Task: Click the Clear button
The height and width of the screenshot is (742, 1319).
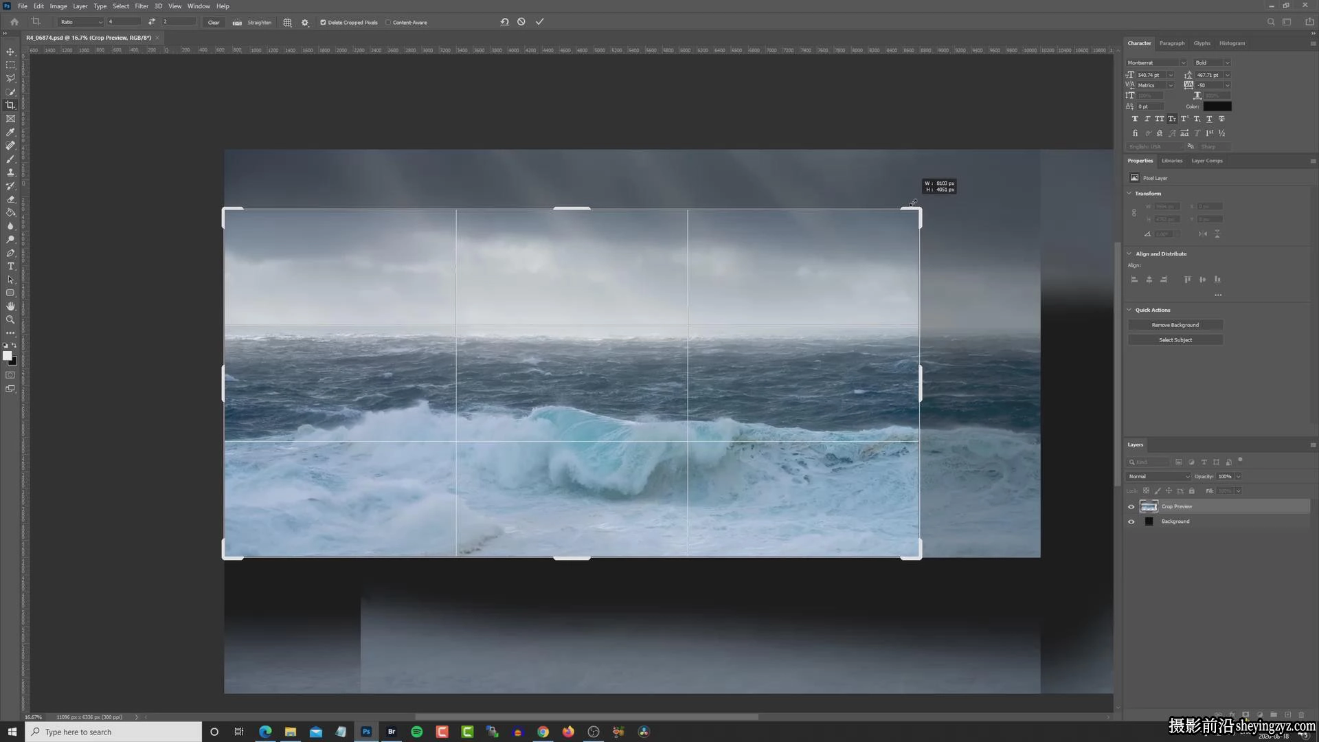Action: click(x=214, y=23)
